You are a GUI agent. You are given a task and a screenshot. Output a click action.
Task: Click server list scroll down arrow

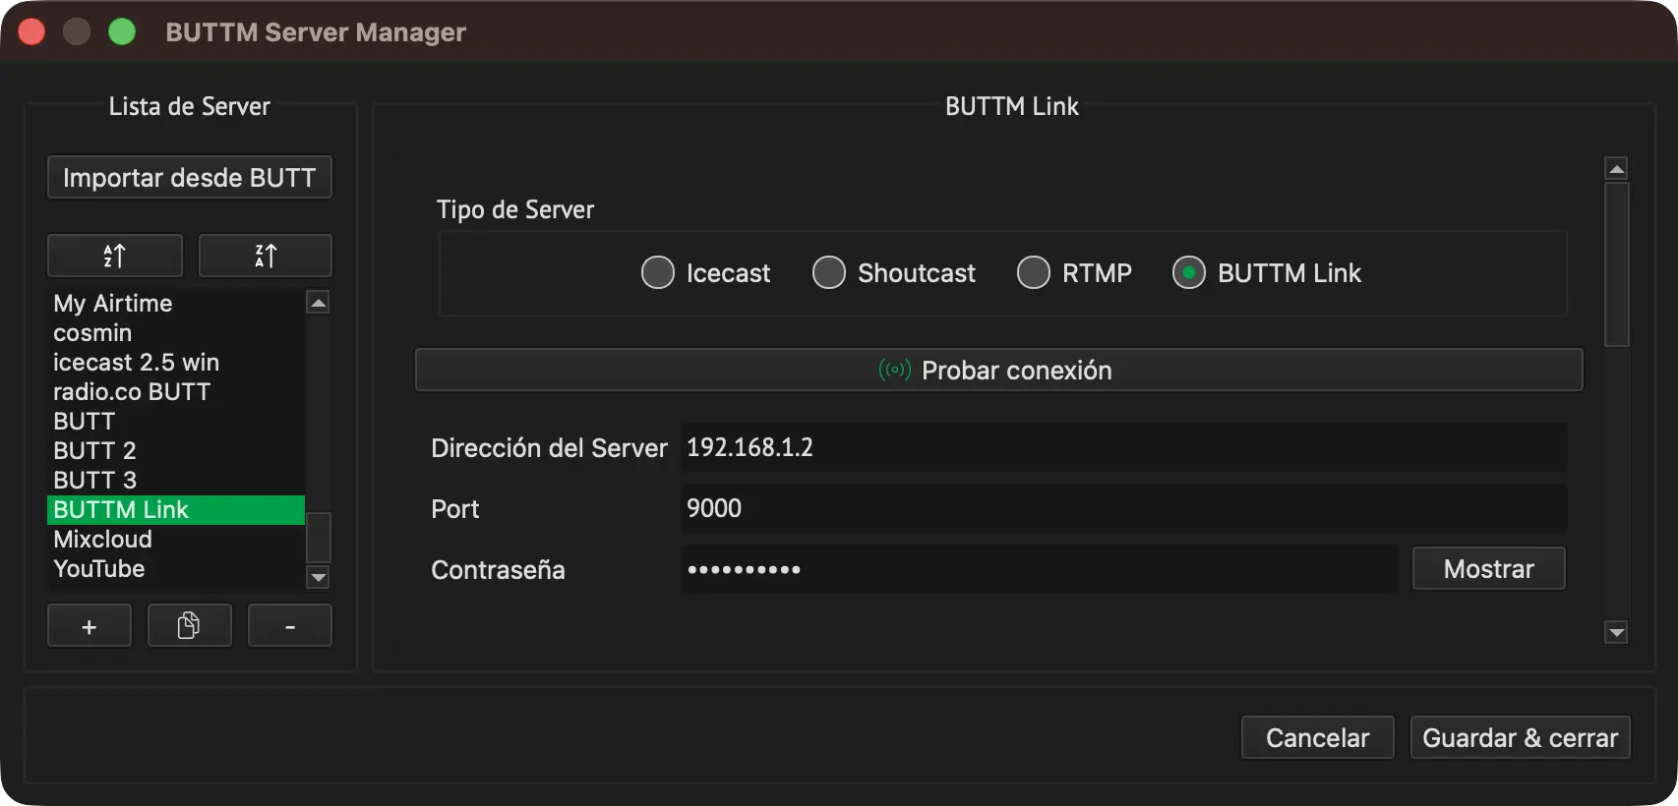click(318, 577)
